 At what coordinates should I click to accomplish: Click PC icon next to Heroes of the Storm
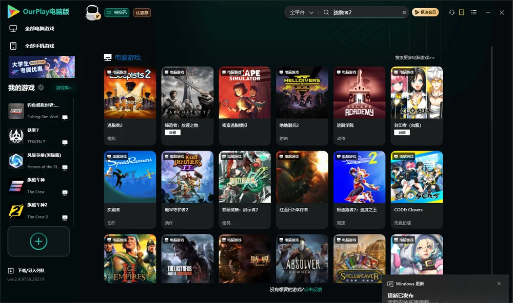pyautogui.click(x=65, y=167)
